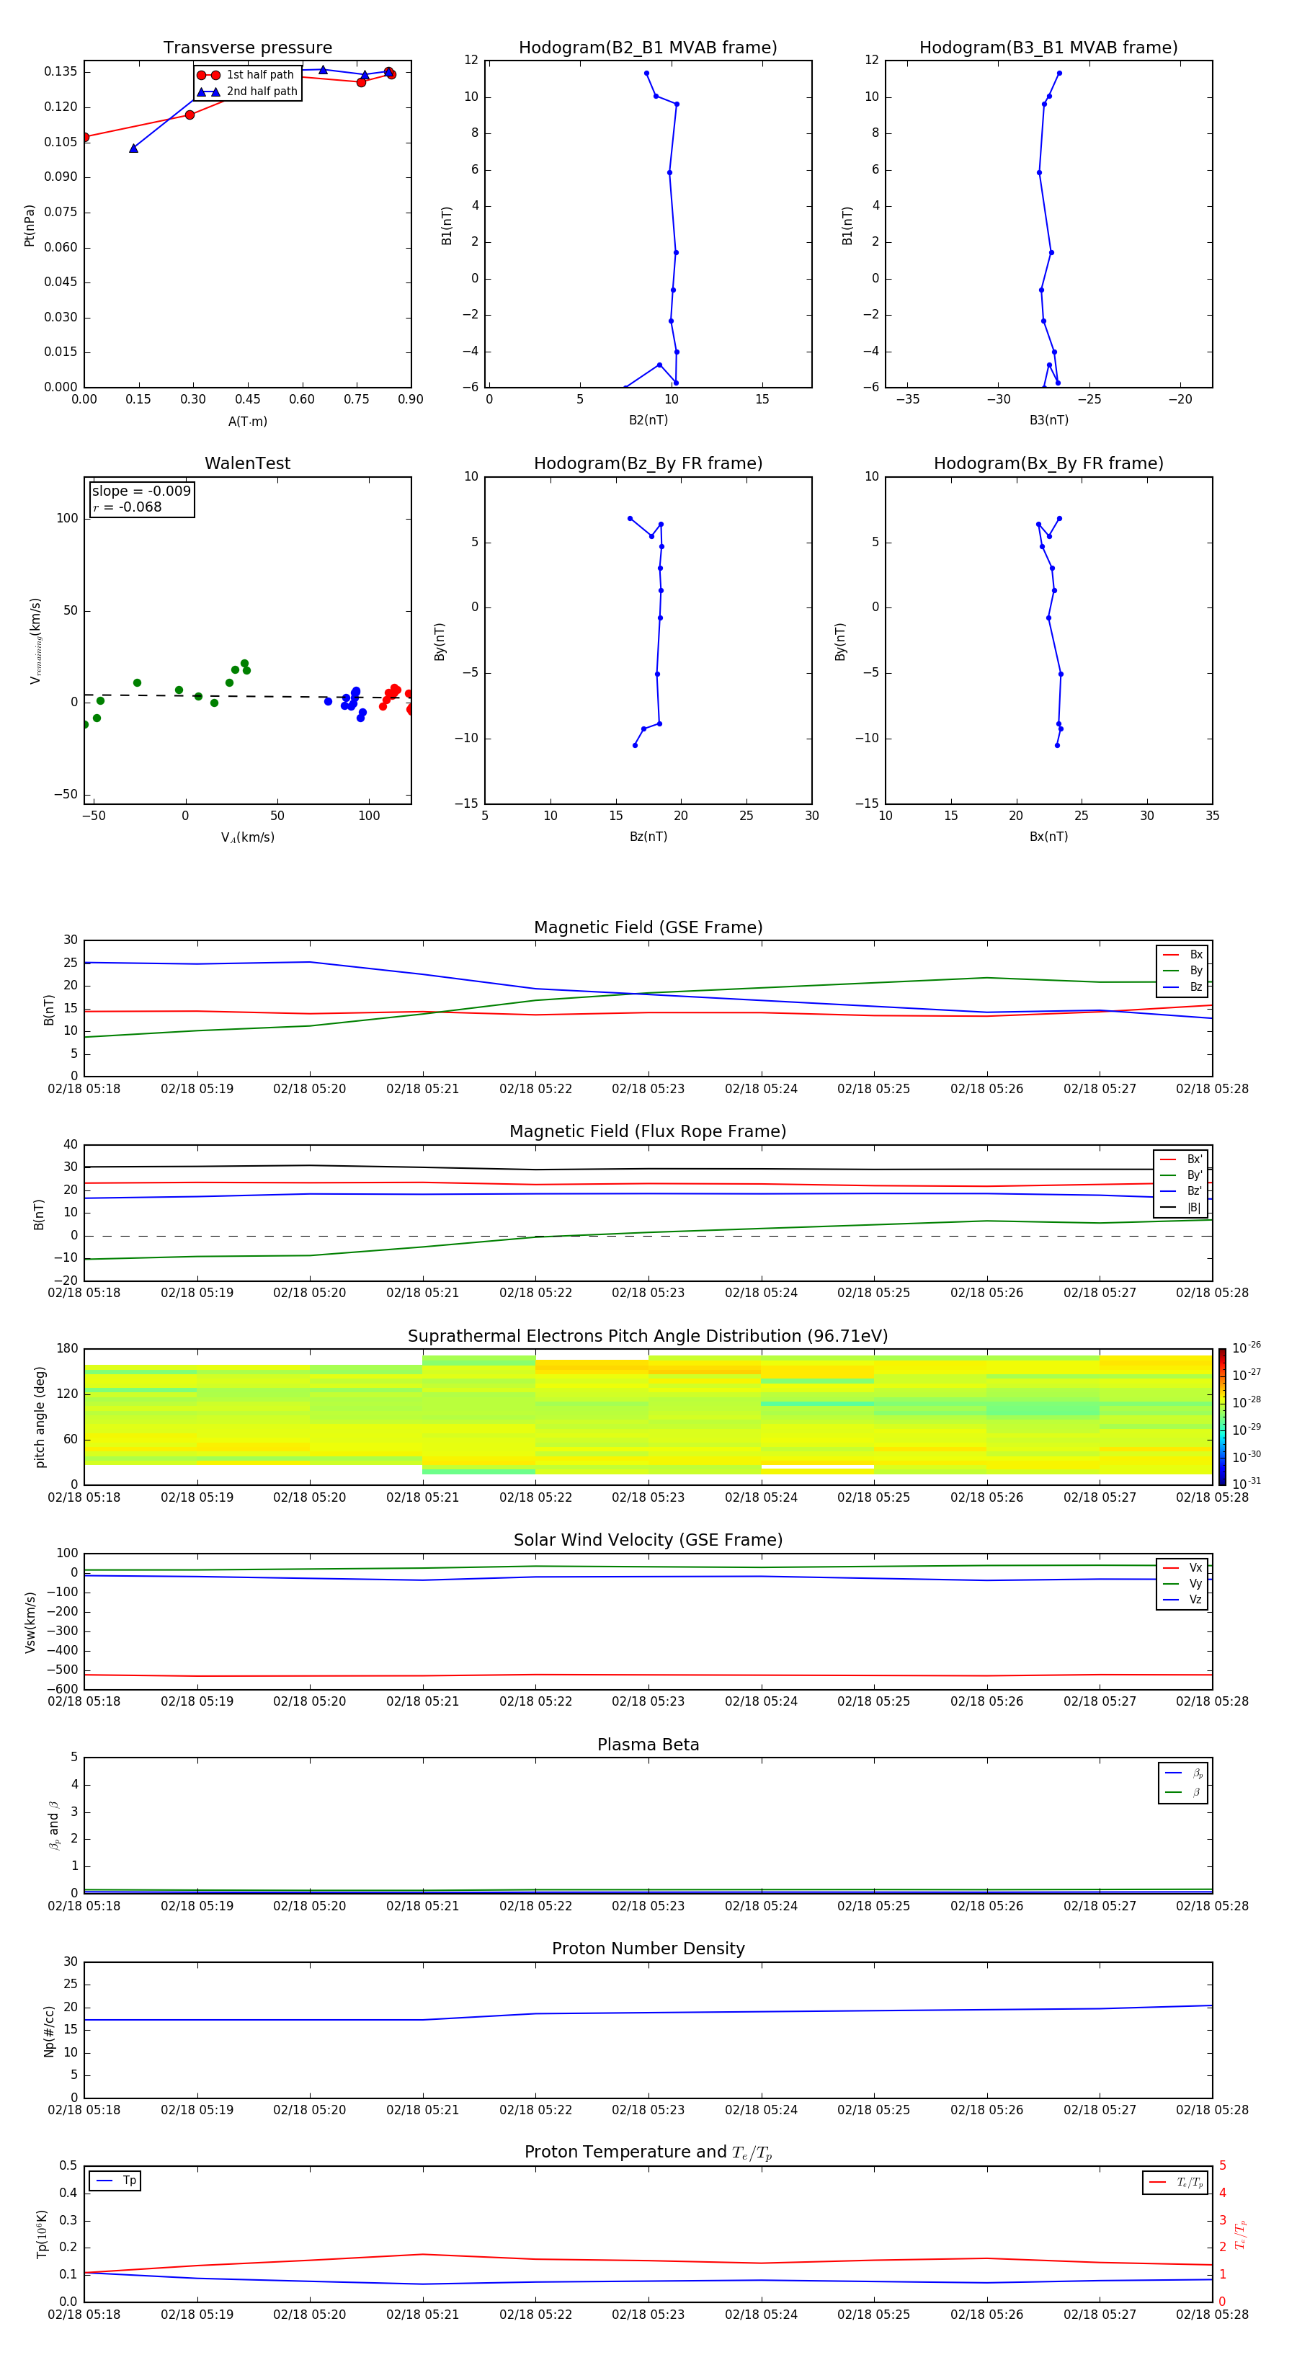Click 'Vy' in the solar wind legend
Screen dimensions: 1297x2378
tap(1195, 1584)
